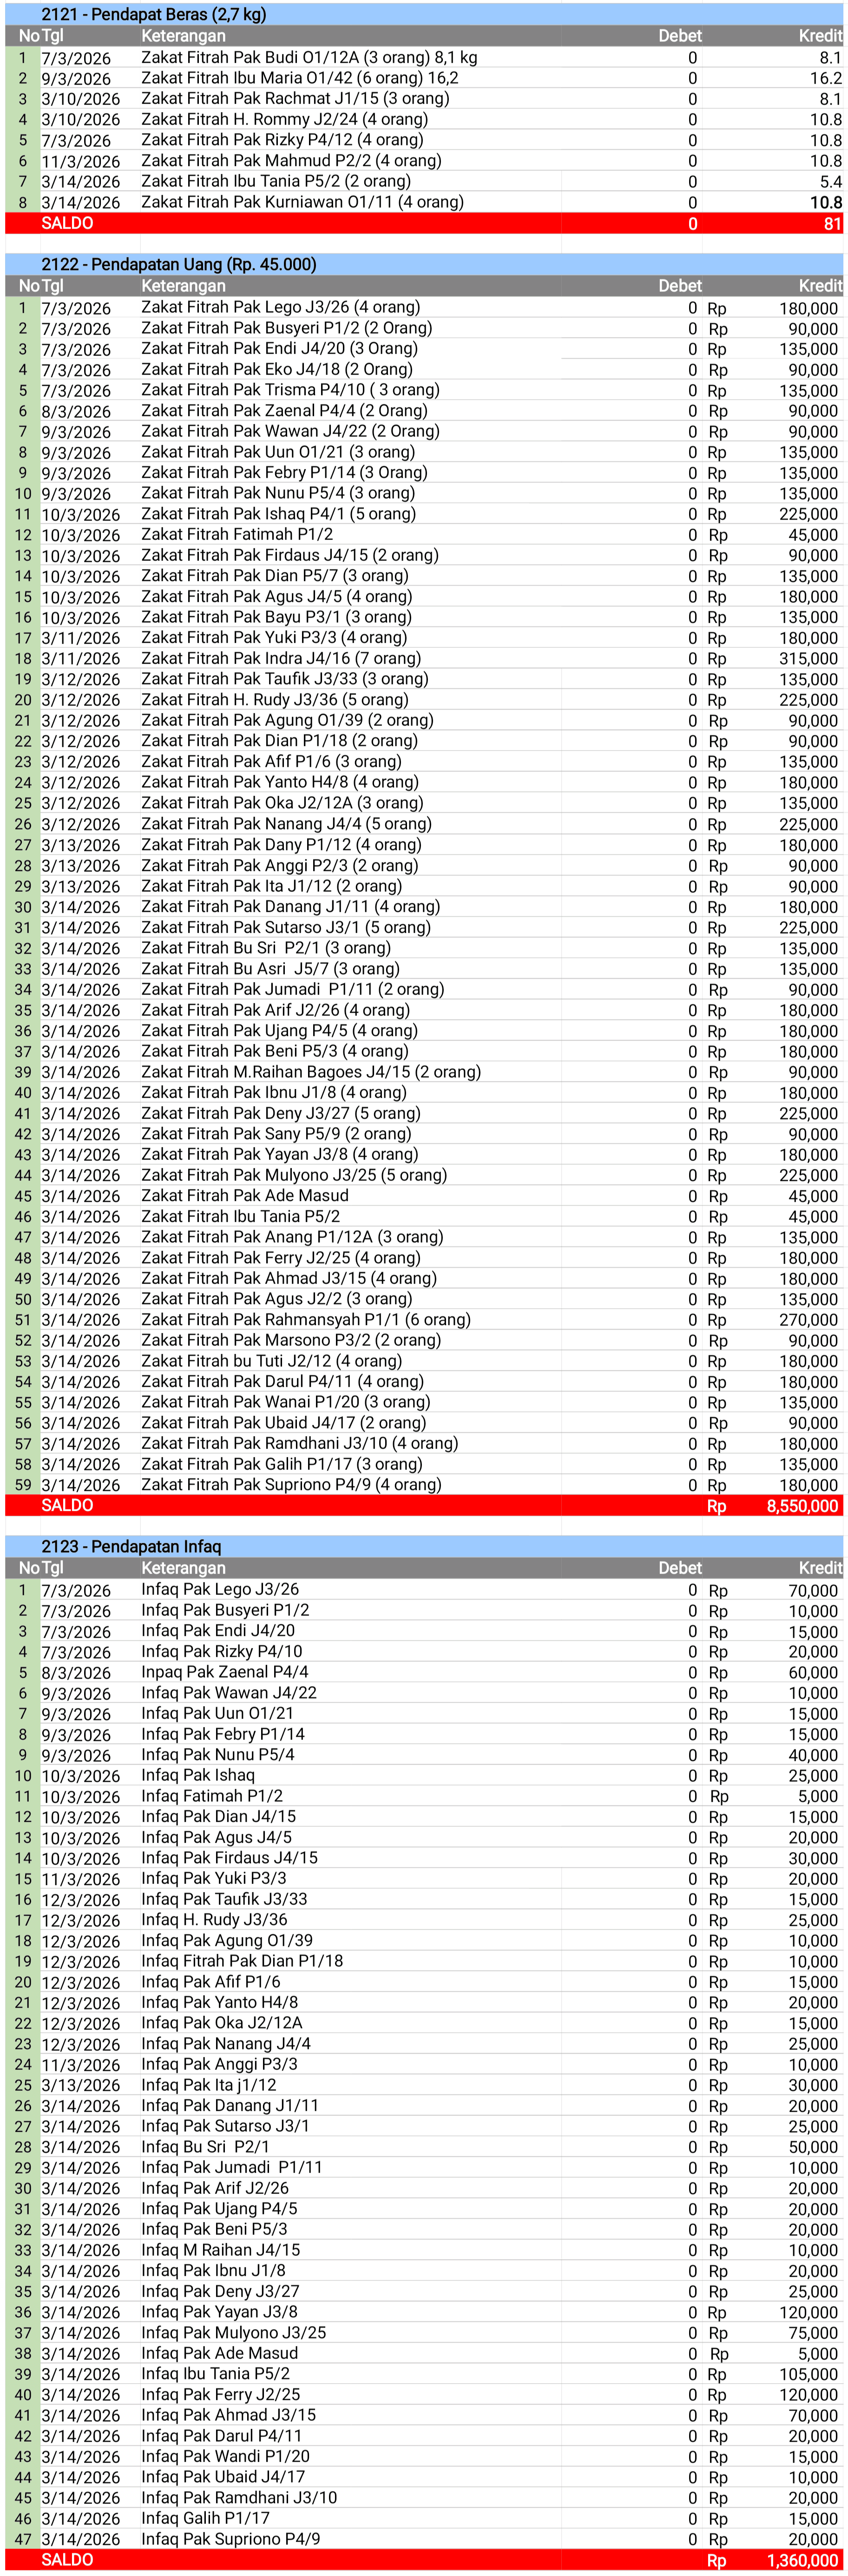Click "Zakat Fitrah Pak Danang J1/11" row text

290,906
